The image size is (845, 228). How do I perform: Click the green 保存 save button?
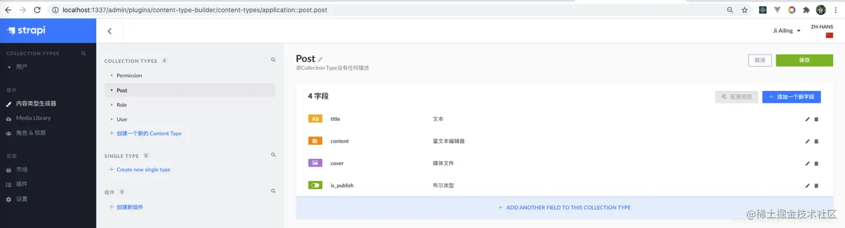tap(804, 60)
